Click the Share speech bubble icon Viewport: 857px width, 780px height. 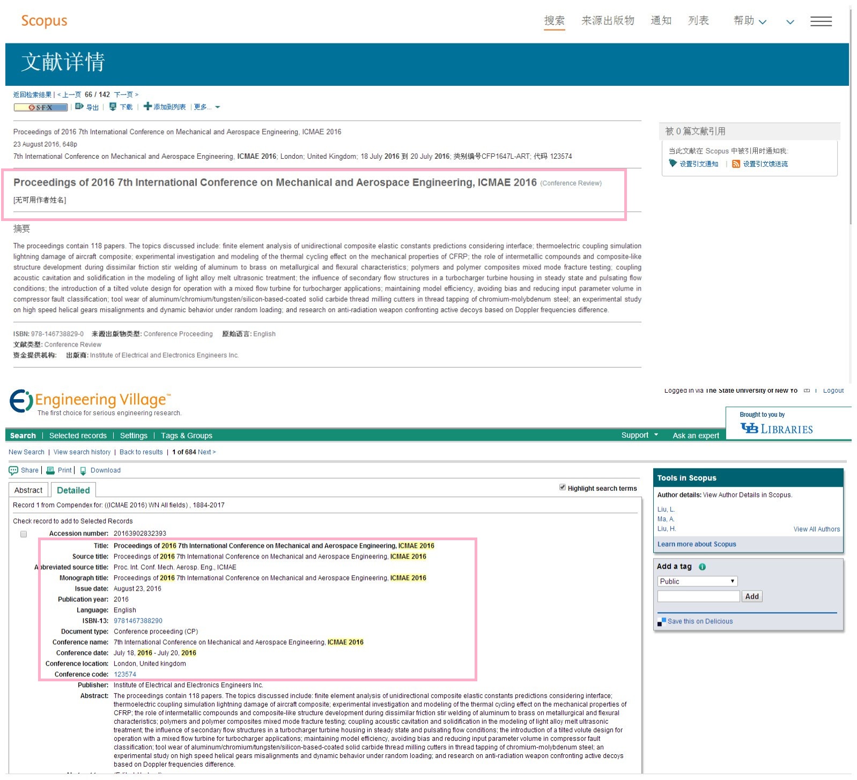tap(13, 470)
